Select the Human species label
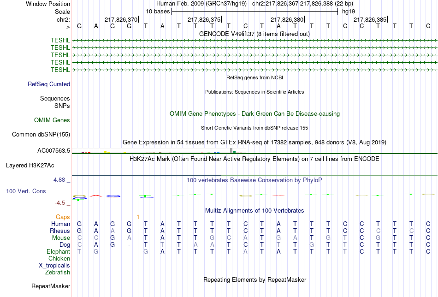This screenshot has height=297, width=438. point(60,224)
